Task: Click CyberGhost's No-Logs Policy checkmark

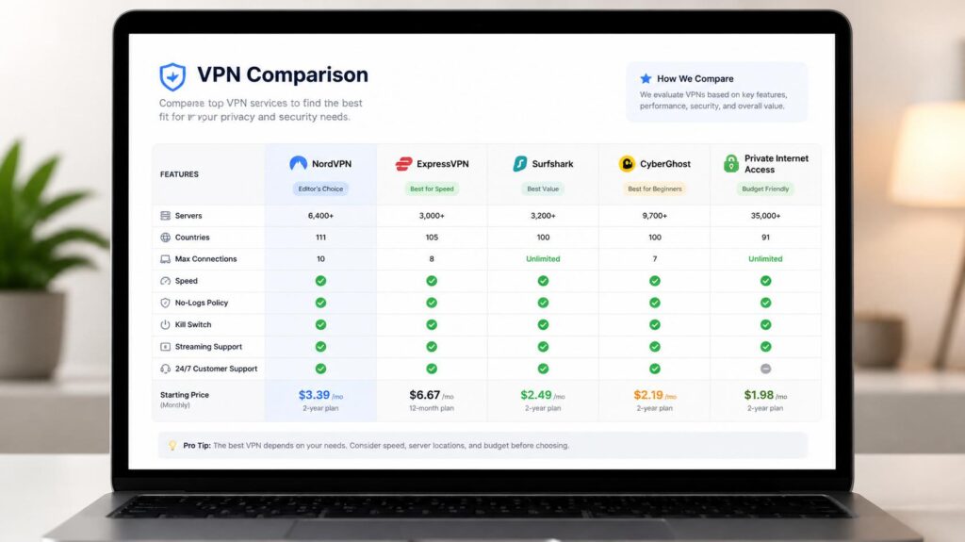Action: (x=655, y=303)
